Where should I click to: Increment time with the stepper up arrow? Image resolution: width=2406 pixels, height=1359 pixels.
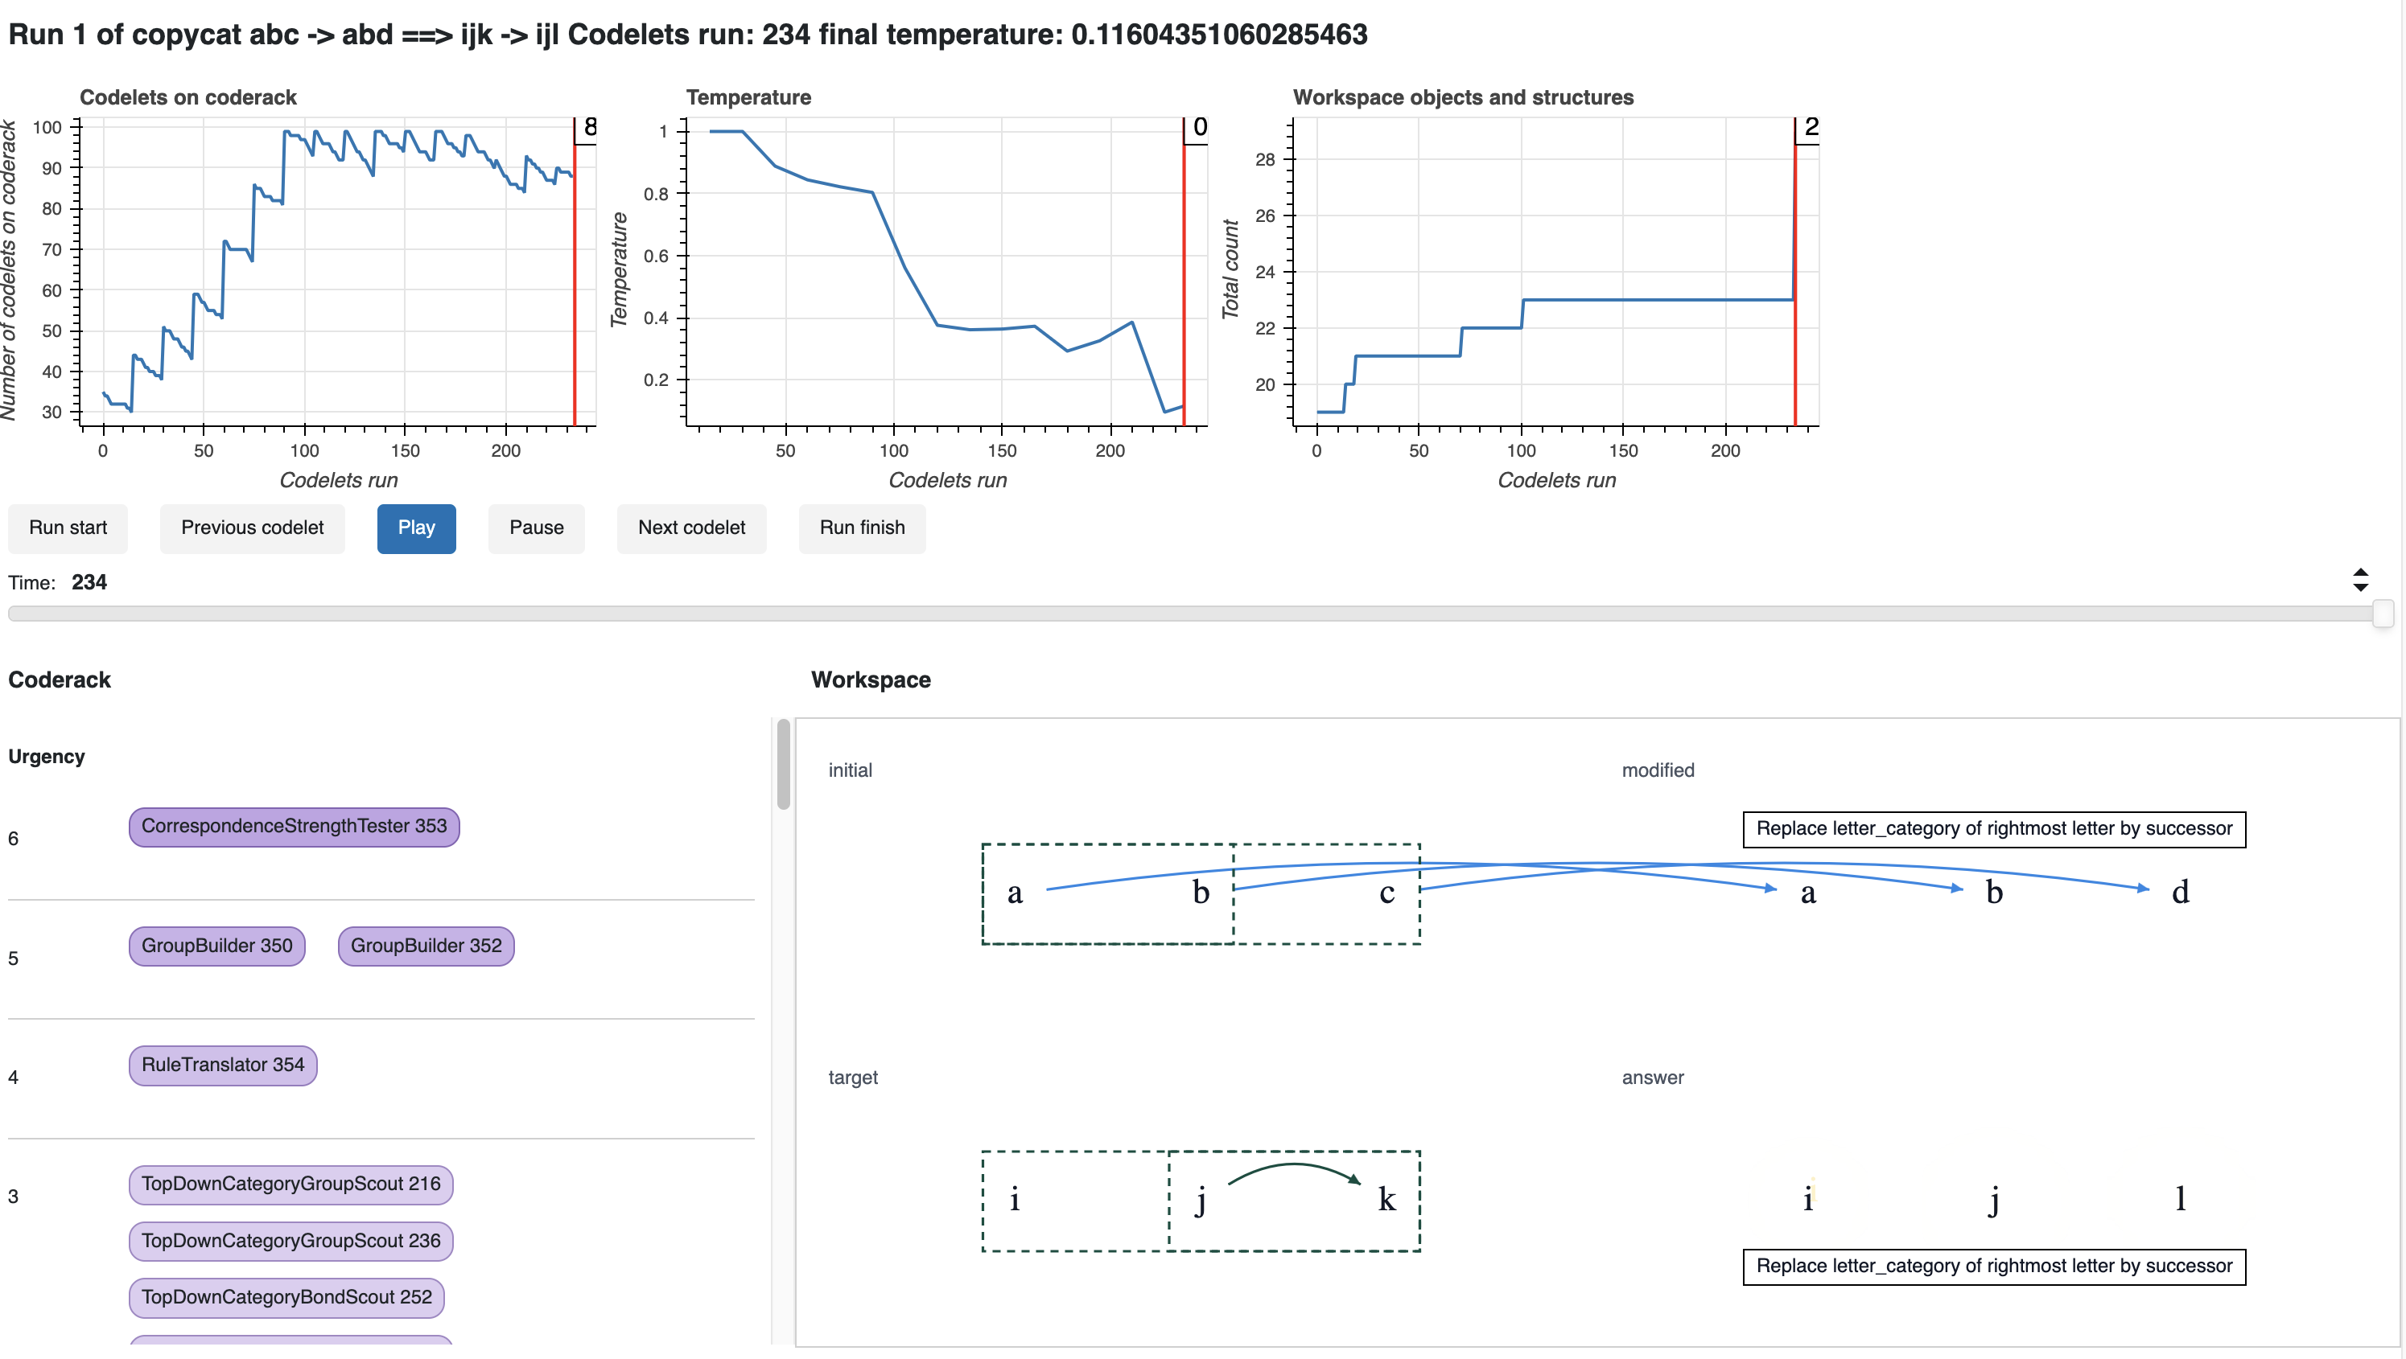[2360, 573]
